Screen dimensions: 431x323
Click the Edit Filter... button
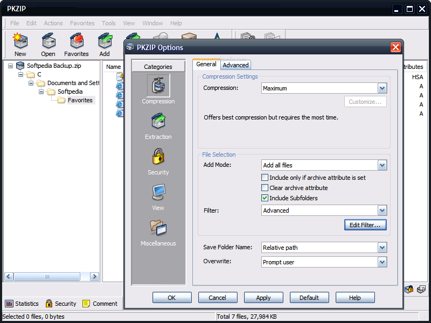(x=365, y=224)
